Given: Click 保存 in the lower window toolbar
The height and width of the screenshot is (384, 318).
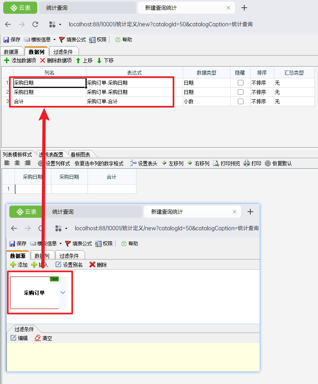Looking at the screenshot, I should [x=18, y=244].
